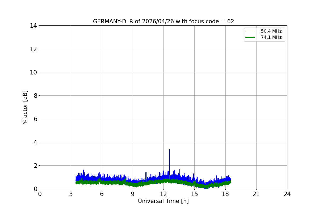This screenshot has width=319, height=212.
Task: Click the x-axis tick label 18
Action: tap(225, 194)
